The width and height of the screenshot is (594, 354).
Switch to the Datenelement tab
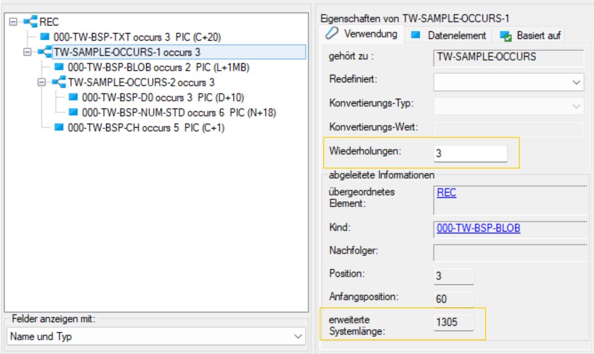pos(450,35)
